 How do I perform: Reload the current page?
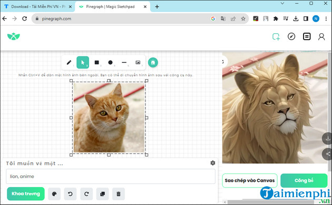coord(25,18)
